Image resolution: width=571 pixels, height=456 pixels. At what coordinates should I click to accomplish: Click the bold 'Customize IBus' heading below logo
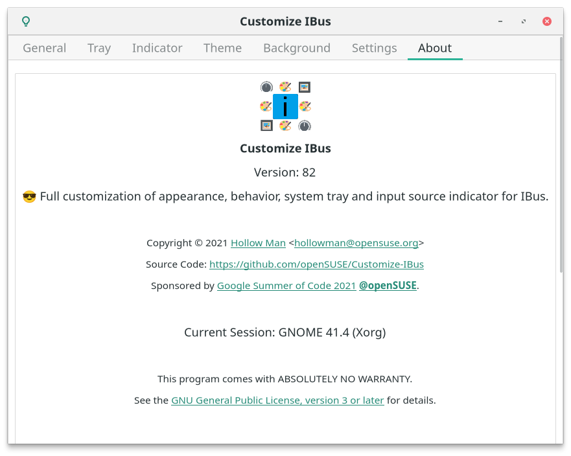285,148
